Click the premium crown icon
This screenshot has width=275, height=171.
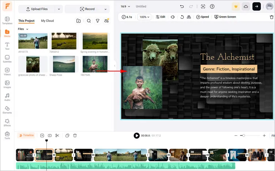(236, 7)
